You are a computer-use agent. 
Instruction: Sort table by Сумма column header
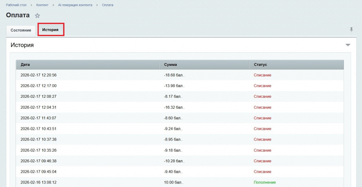click(x=170, y=65)
